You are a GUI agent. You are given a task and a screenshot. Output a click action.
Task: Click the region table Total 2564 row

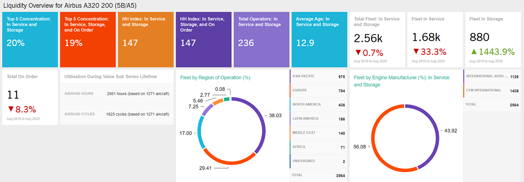pyautogui.click(x=318, y=175)
